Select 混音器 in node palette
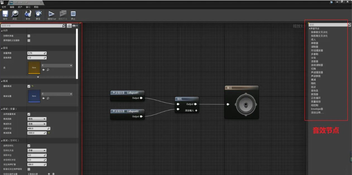Screen dimensions: 352x175 click(315, 61)
